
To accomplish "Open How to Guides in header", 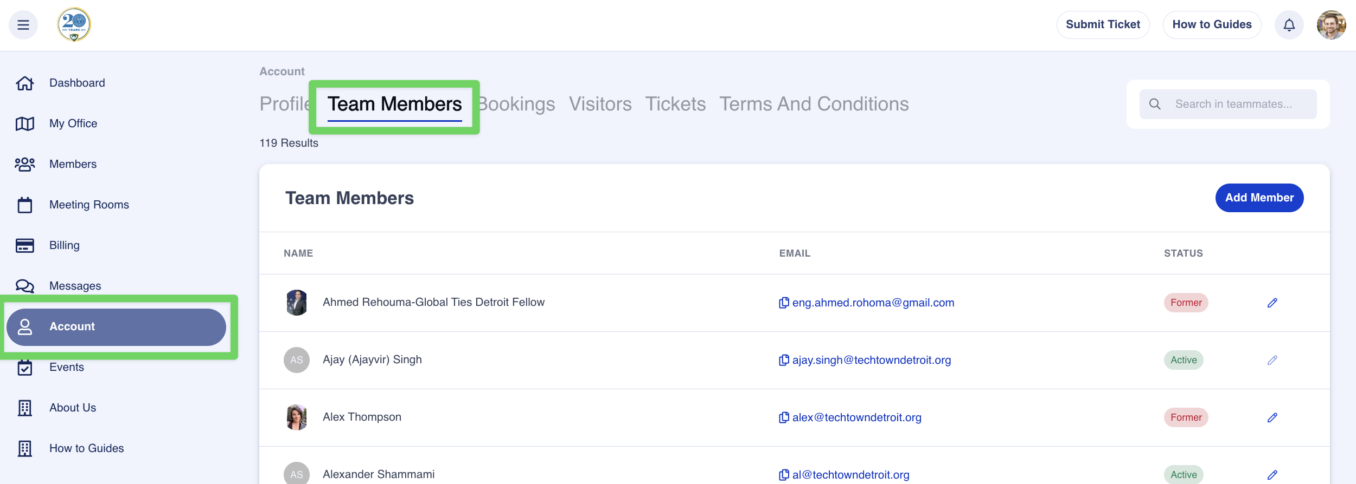I will point(1212,25).
